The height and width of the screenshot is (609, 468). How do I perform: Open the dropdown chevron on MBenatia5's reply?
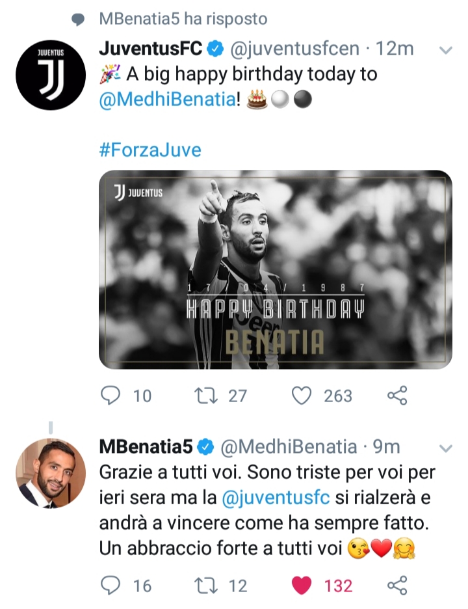click(445, 448)
